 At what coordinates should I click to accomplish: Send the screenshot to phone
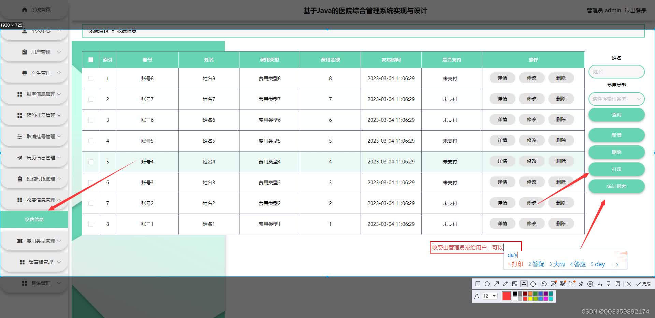tap(609, 284)
